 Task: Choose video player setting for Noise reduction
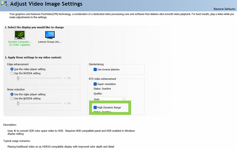tap(12, 94)
